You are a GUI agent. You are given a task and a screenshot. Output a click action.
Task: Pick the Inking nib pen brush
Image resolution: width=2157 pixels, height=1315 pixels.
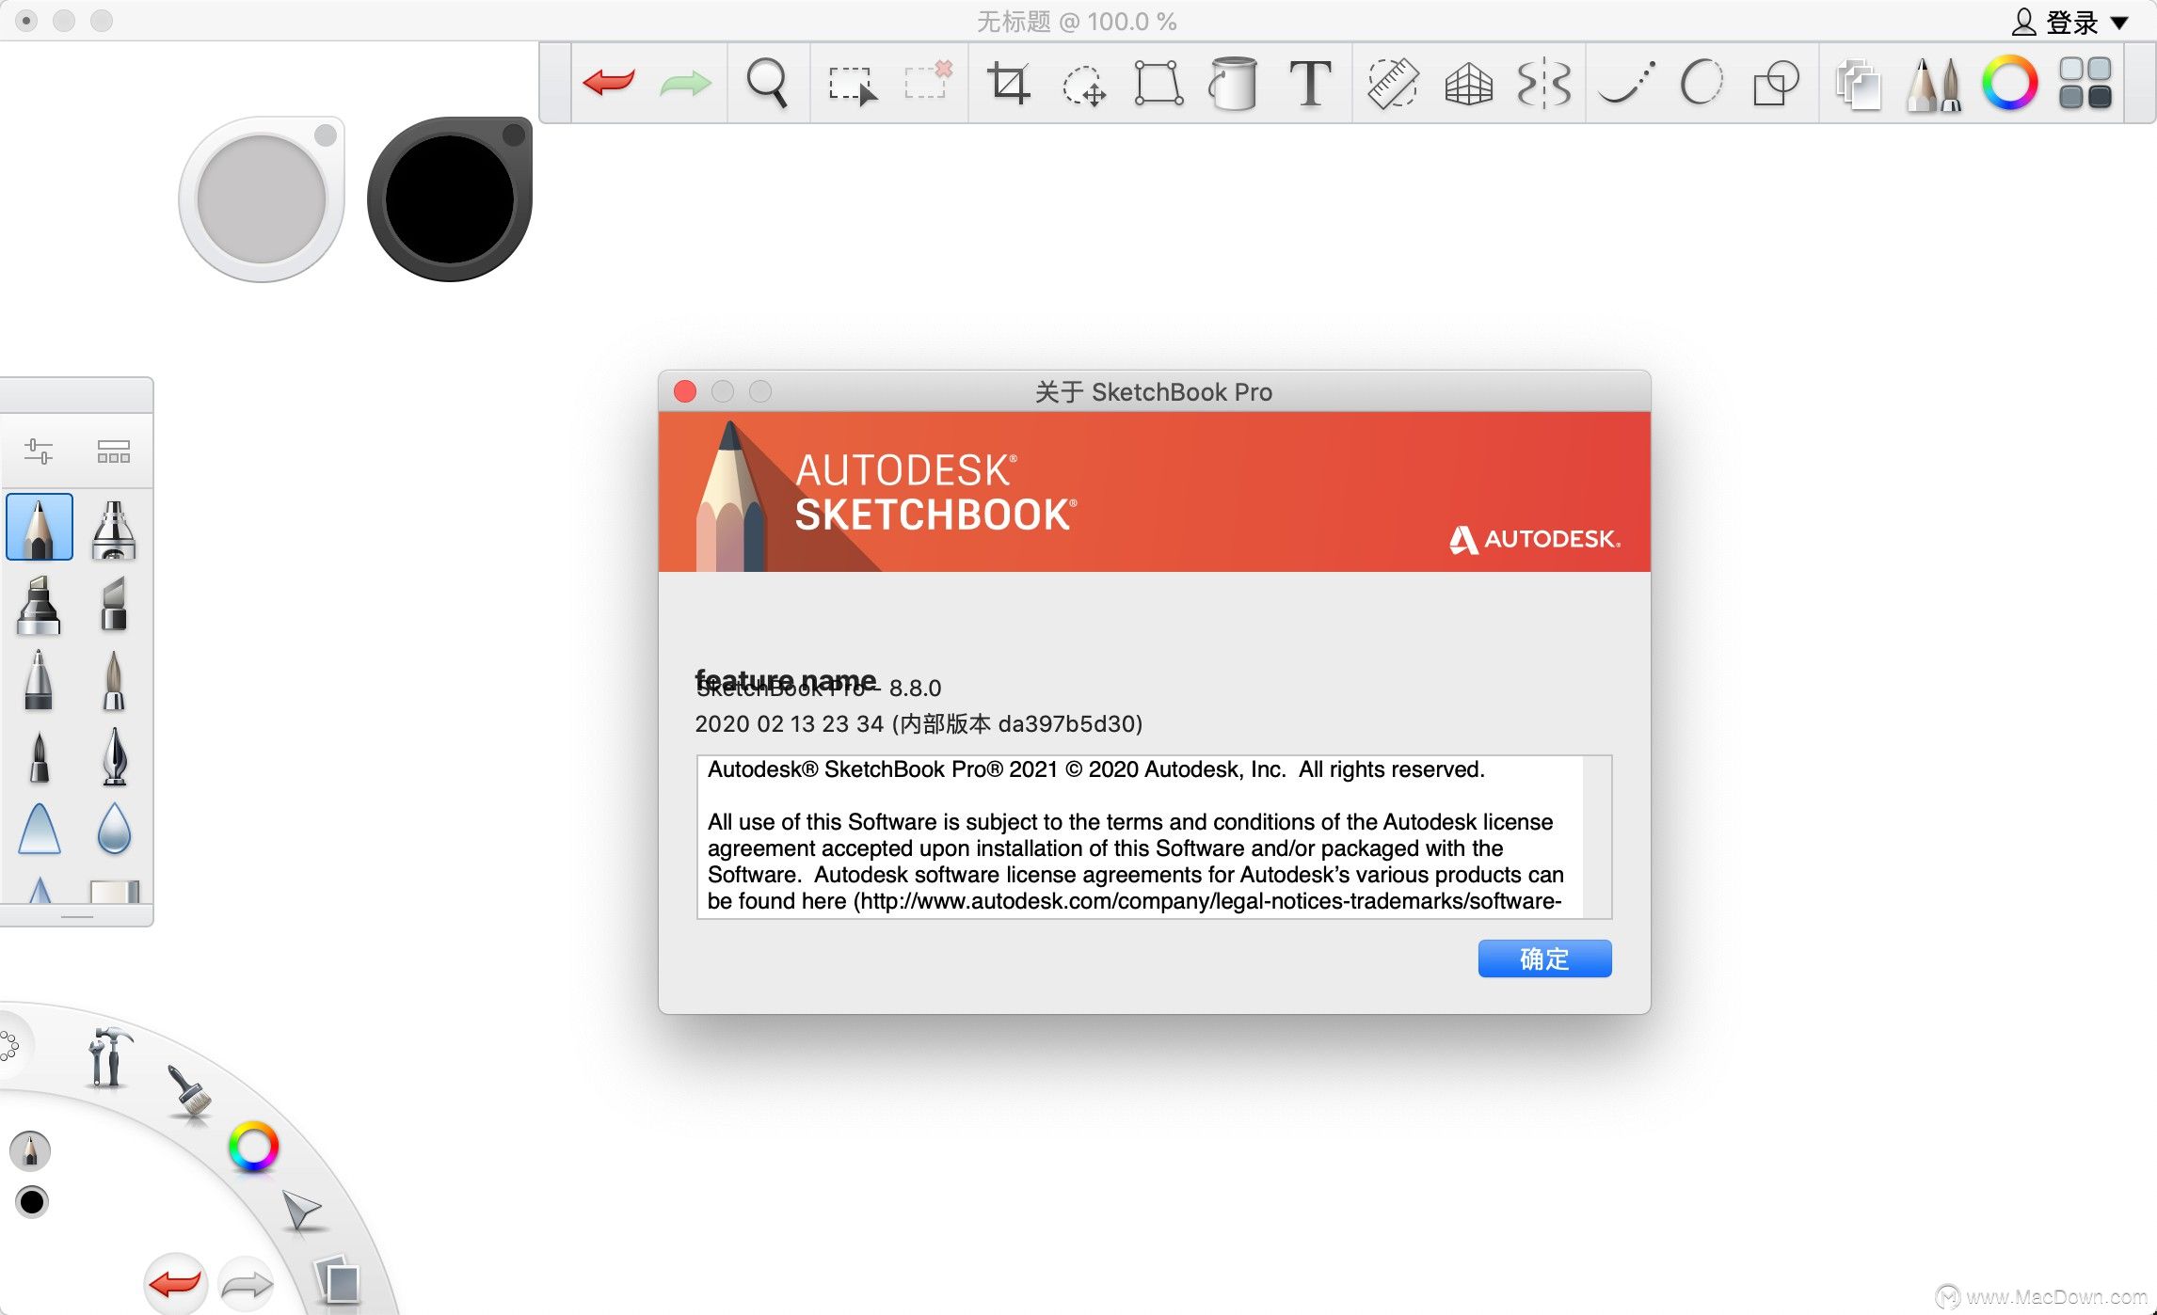[x=114, y=756]
